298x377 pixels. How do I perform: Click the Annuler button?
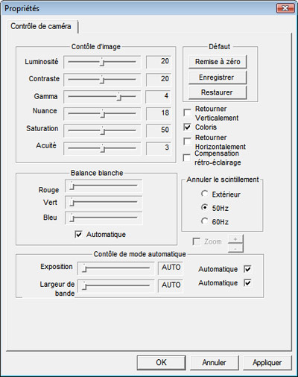pos(215,362)
